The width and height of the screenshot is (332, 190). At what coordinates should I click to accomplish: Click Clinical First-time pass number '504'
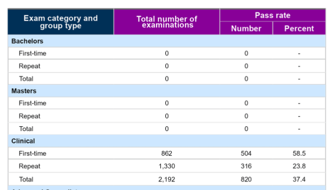[246, 153]
